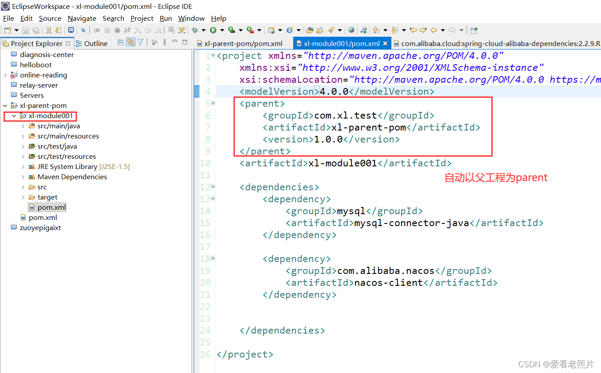Click the Next Annotation icon
601x373 pixels.
click(x=376, y=30)
